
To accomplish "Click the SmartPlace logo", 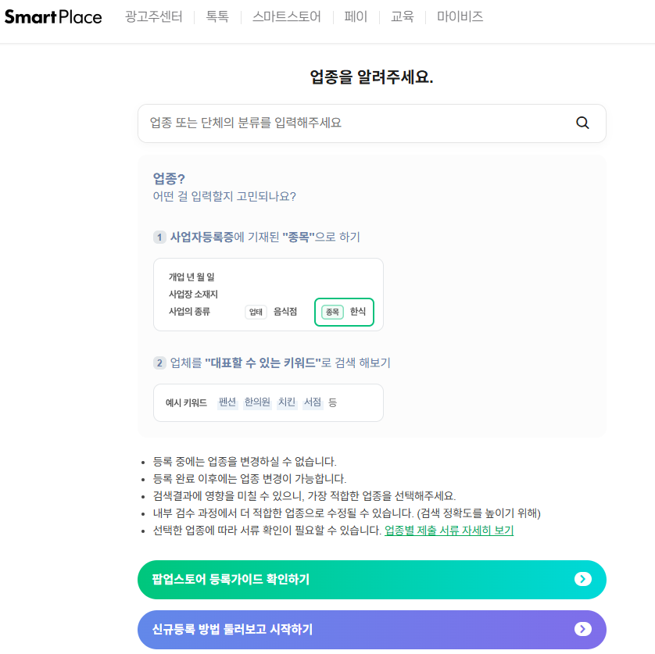I will [53, 16].
